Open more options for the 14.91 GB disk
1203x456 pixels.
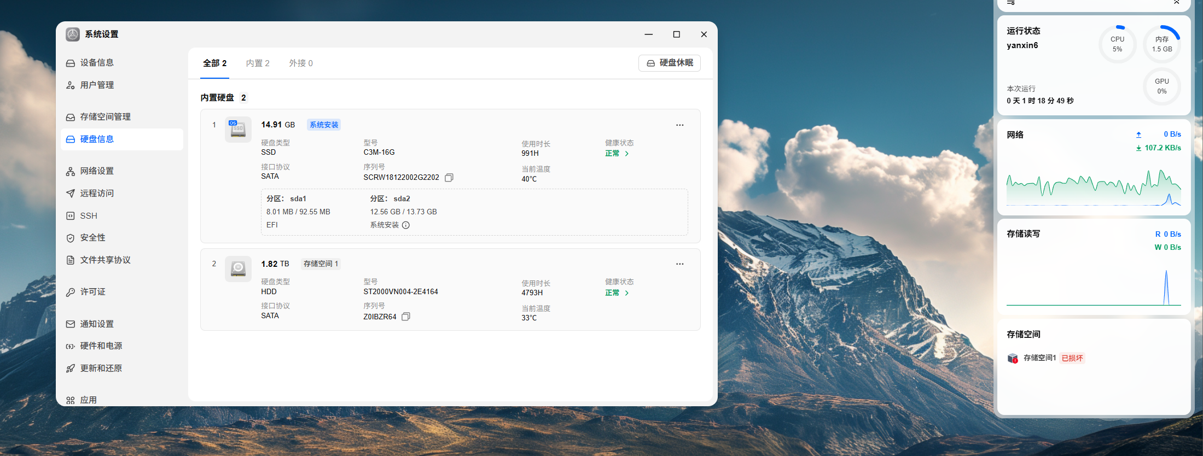pos(679,125)
